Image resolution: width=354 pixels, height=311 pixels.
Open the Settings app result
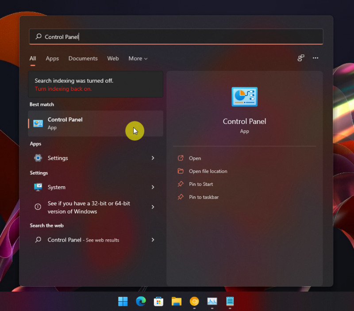point(96,158)
